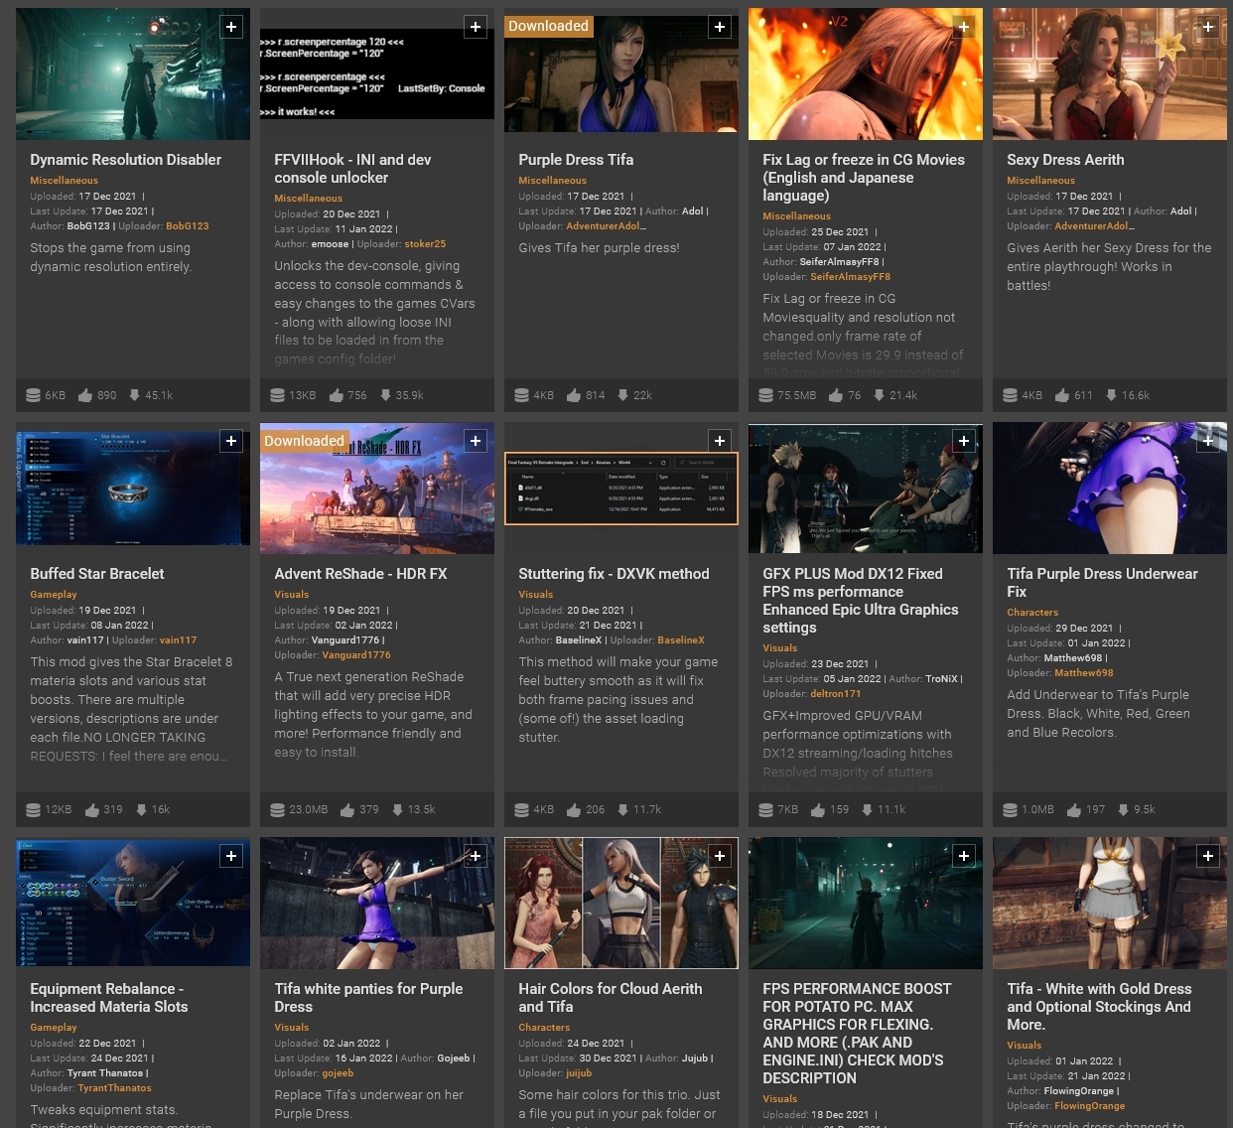This screenshot has height=1128, width=1233.
Task: Click the file size icon on Fix Lag card
Action: pyautogui.click(x=765, y=395)
